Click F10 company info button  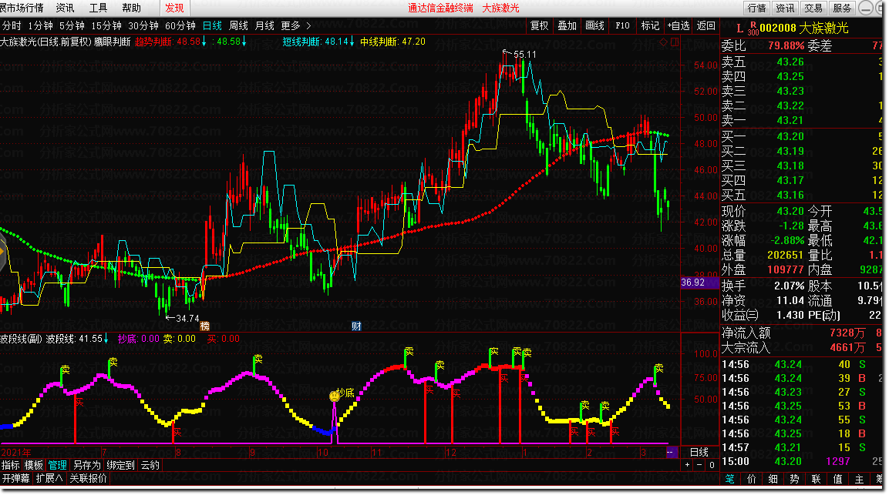click(x=622, y=26)
